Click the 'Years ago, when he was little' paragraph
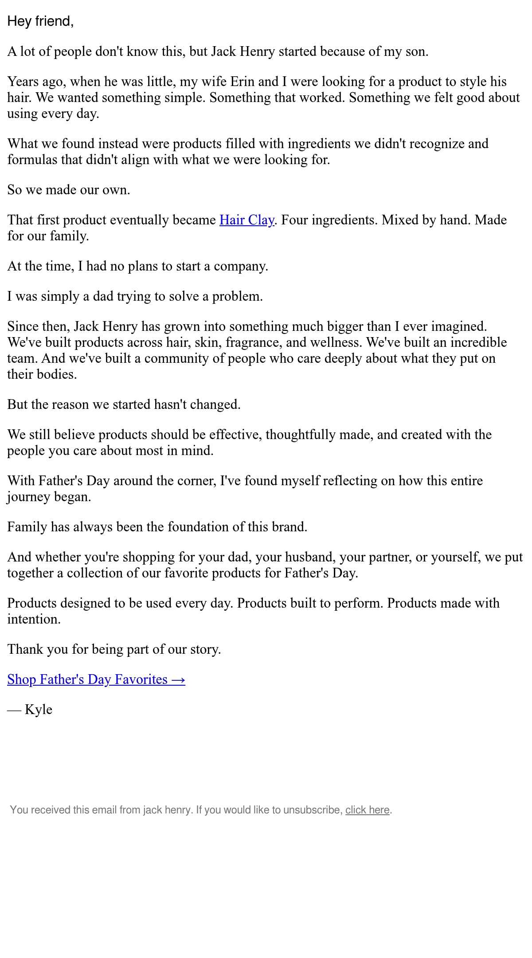The width and height of the screenshot is (532, 958). [263, 98]
